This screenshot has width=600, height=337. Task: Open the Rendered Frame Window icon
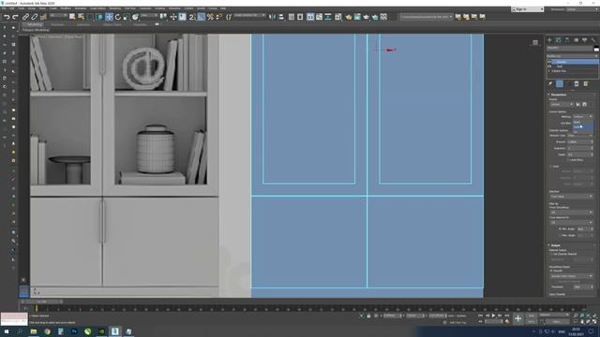[357, 17]
